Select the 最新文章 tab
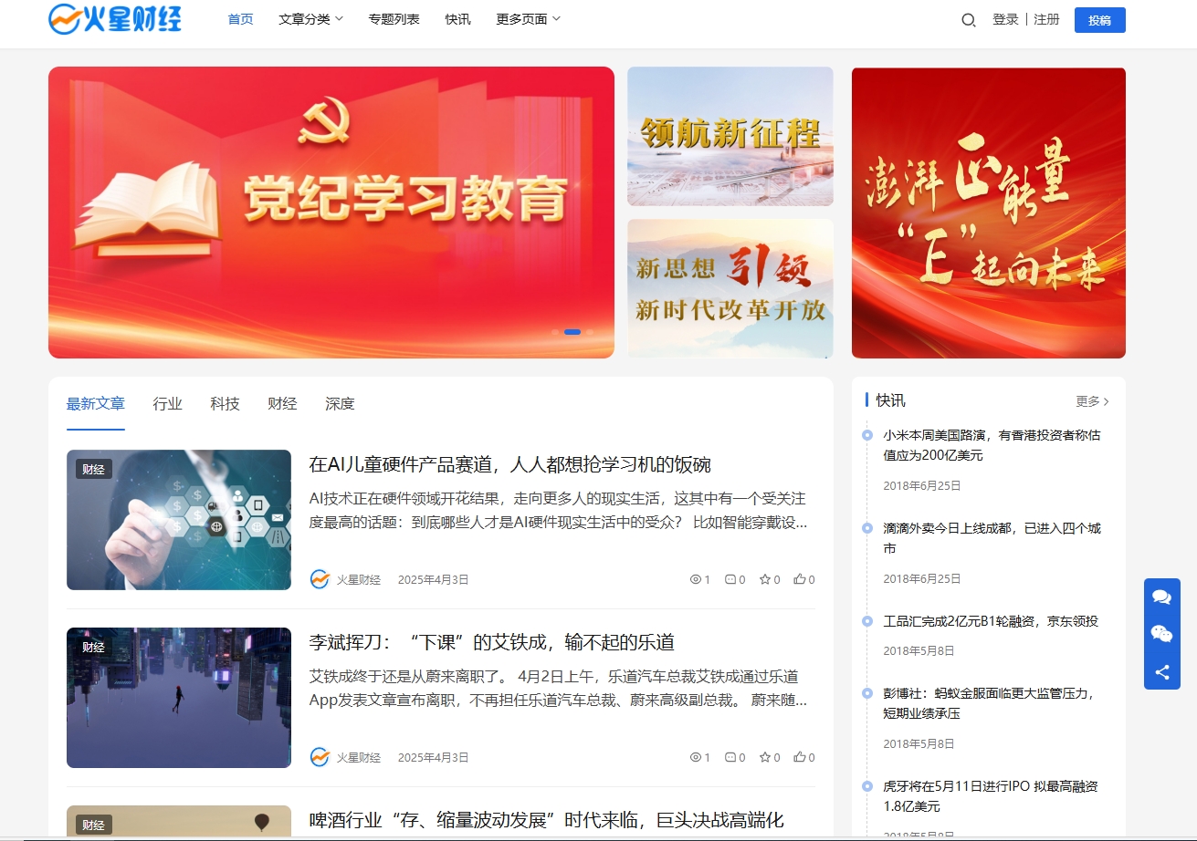This screenshot has height=841, width=1197. coord(96,403)
